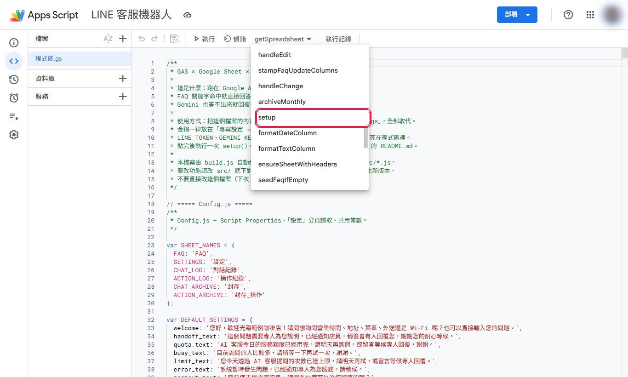Image resolution: width=628 pixels, height=377 pixels.
Task: Open the 執行記錄 execution log
Action: click(x=338, y=39)
